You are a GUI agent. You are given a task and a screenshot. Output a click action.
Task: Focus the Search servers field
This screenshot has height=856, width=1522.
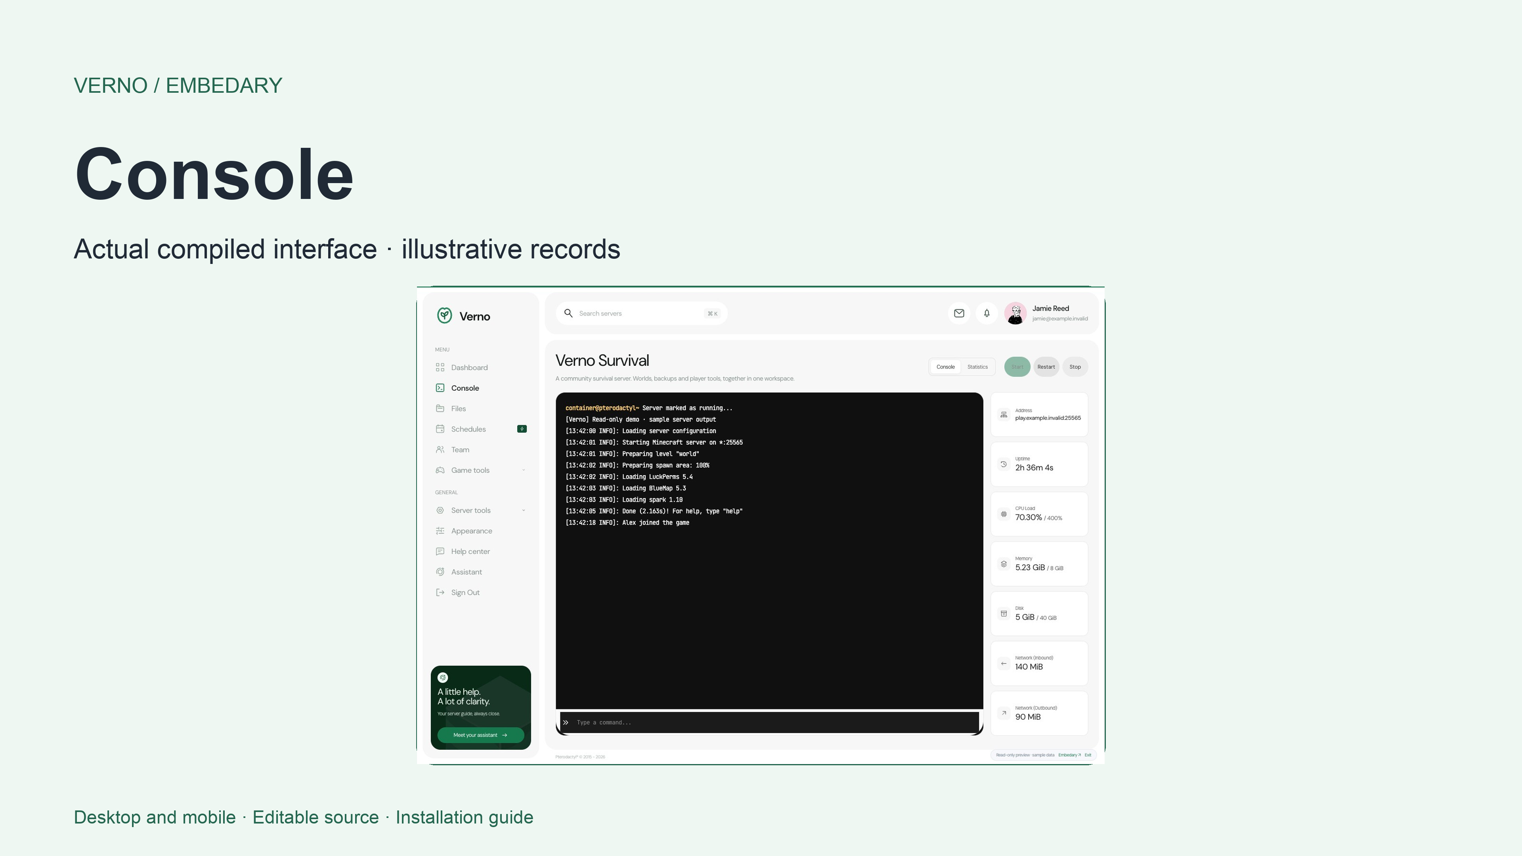tap(642, 313)
